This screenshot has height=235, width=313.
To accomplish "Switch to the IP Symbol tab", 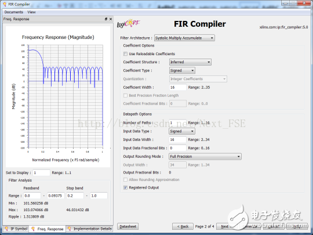I will pyautogui.click(x=16, y=229).
